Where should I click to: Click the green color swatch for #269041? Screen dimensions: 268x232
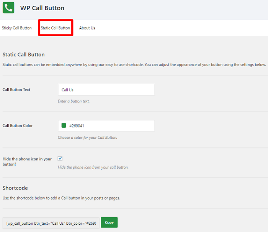point(64,125)
